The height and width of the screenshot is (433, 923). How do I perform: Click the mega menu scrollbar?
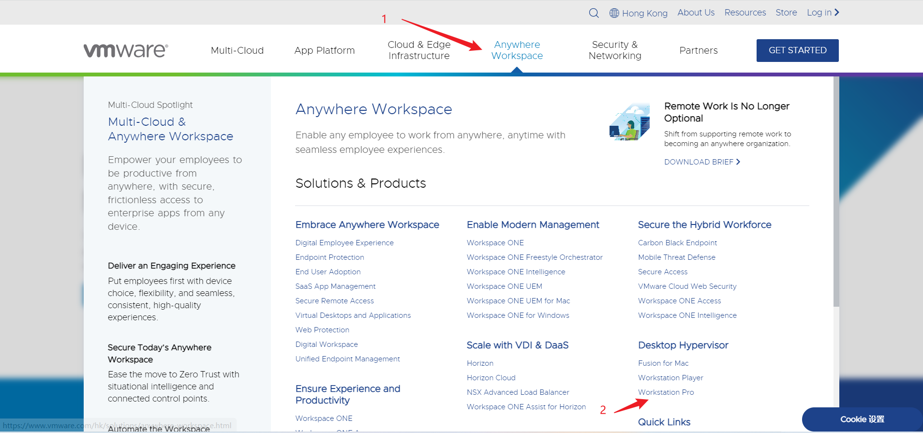(836, 192)
